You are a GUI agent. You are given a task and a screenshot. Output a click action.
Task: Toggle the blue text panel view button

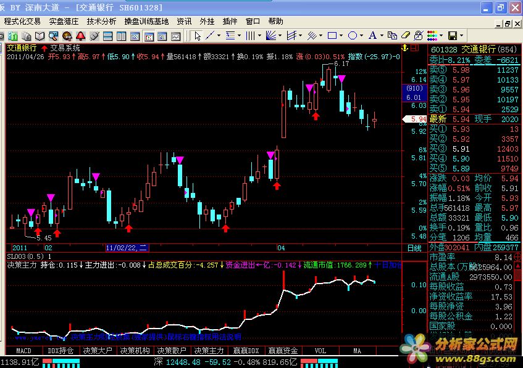tap(162, 36)
